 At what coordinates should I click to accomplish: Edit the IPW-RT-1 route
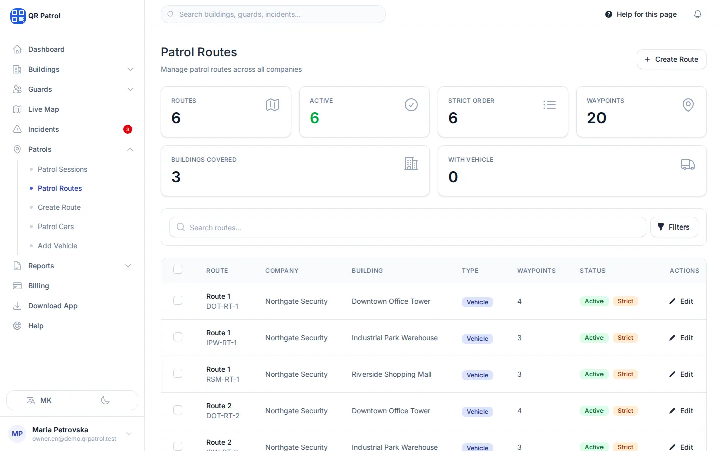coord(681,338)
